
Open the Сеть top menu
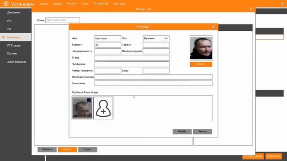[85, 4]
